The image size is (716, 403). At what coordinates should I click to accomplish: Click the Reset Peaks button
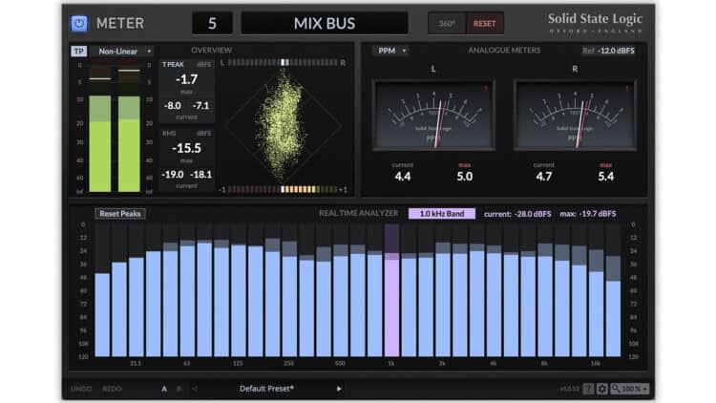pos(120,213)
